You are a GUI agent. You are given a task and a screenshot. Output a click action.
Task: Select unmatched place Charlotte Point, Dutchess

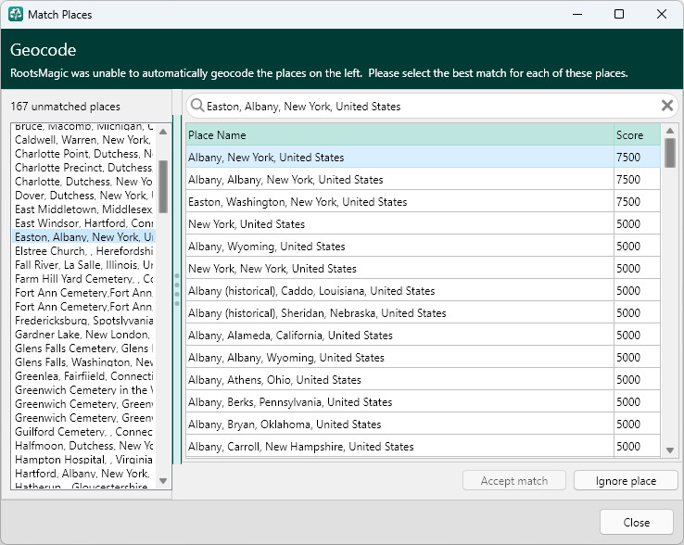(x=83, y=154)
